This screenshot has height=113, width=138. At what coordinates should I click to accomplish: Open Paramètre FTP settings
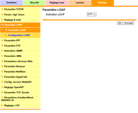tap(20, 46)
